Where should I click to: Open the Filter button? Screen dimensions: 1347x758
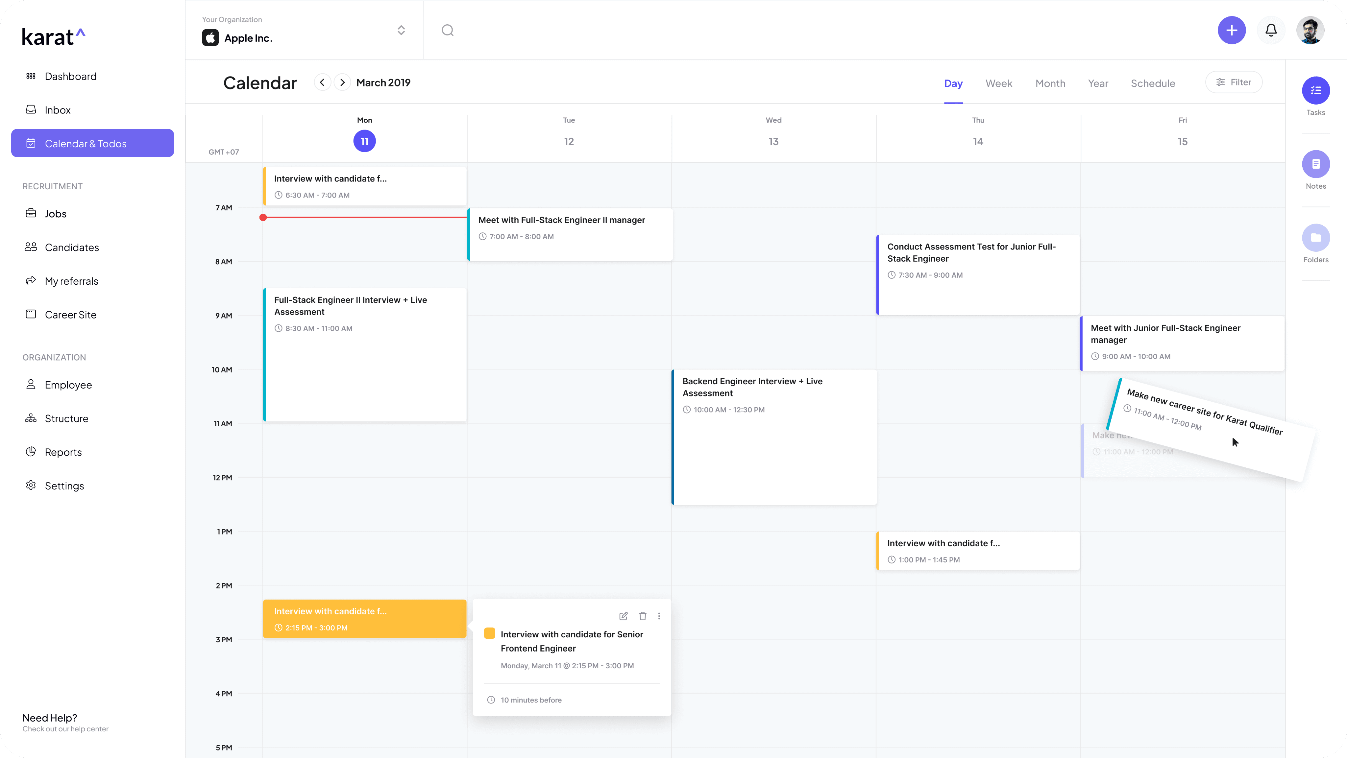coord(1234,82)
